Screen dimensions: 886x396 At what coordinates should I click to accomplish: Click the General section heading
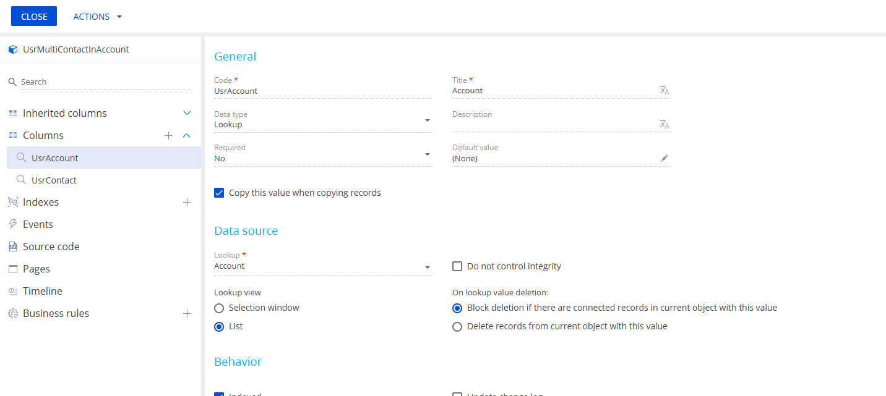tap(235, 56)
